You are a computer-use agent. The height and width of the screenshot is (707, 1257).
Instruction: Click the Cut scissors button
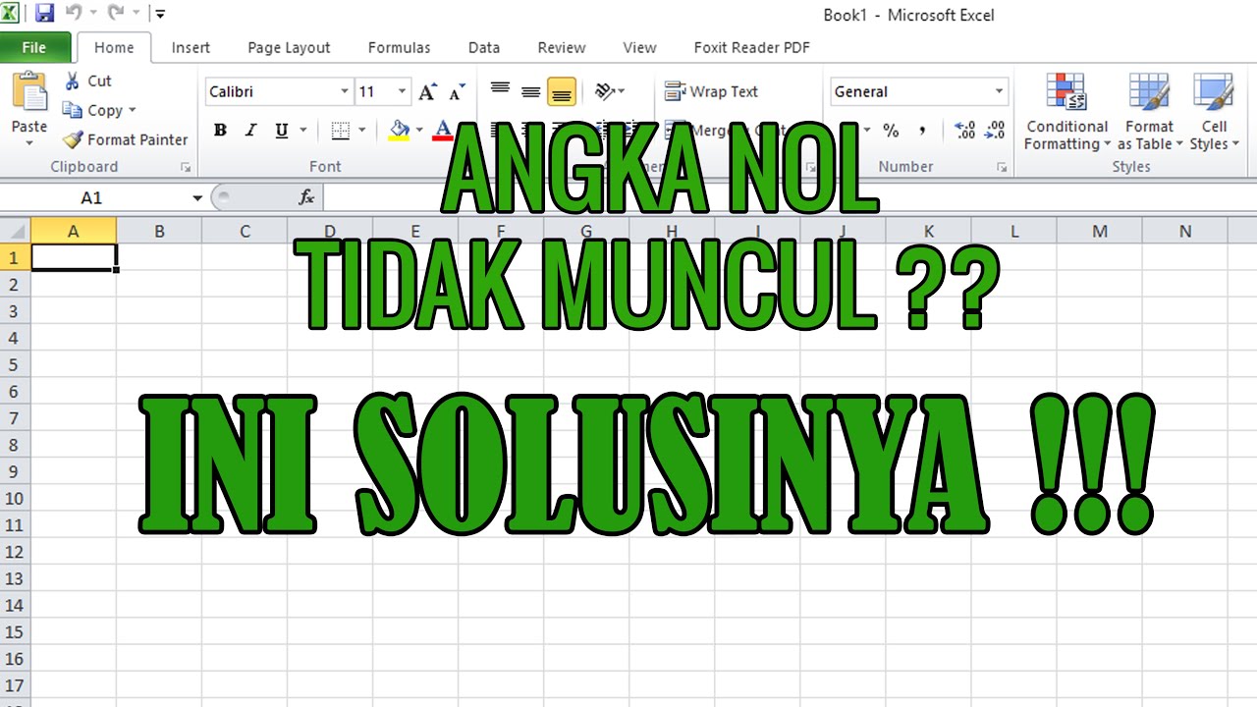point(88,82)
